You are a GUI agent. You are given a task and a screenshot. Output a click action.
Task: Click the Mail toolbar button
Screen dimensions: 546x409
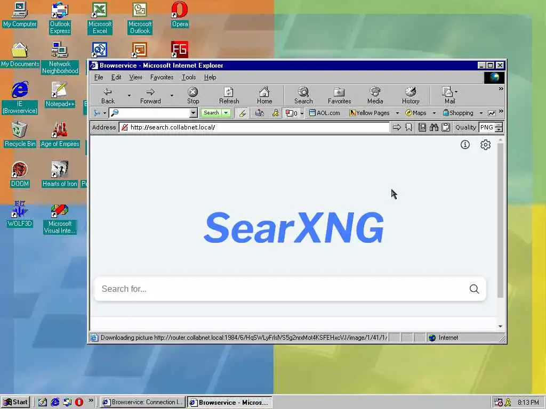(448, 95)
